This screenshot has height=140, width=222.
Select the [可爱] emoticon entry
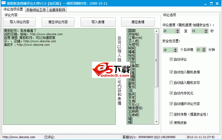(x=132, y=59)
